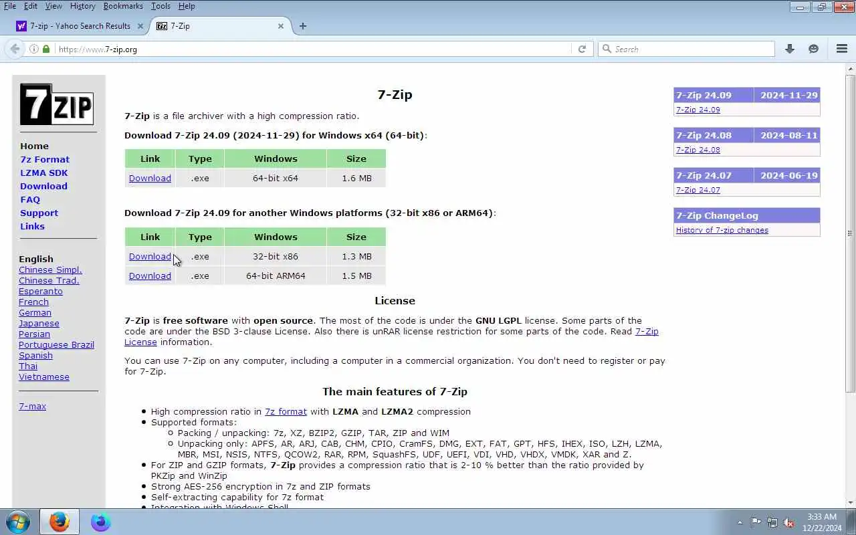
Task: Open the Tools menu
Action: pos(160,6)
